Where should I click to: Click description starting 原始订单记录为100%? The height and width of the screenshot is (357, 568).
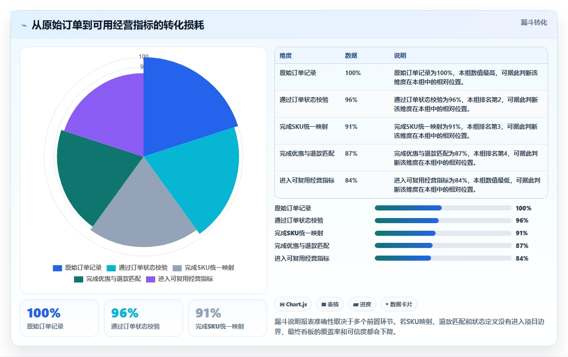[x=466, y=78]
